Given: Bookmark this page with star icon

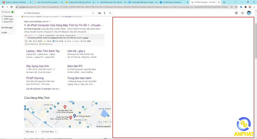Looking at the screenshot, I should point(236,7).
